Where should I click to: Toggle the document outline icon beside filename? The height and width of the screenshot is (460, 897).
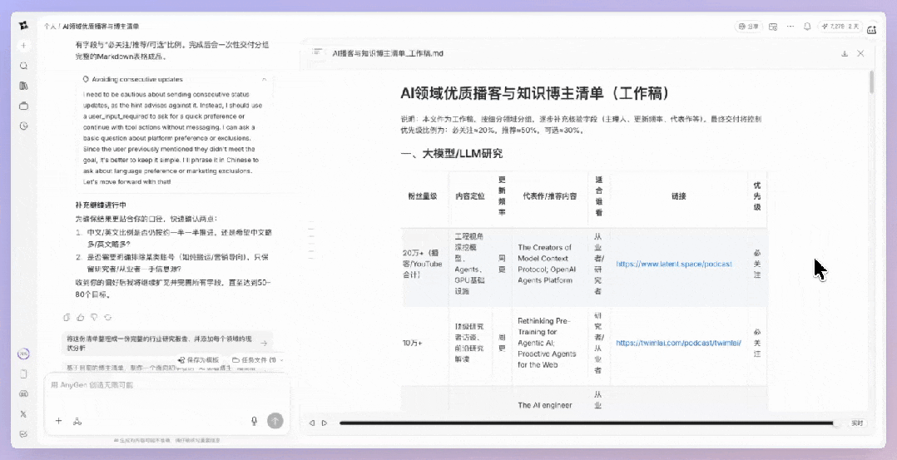[317, 52]
